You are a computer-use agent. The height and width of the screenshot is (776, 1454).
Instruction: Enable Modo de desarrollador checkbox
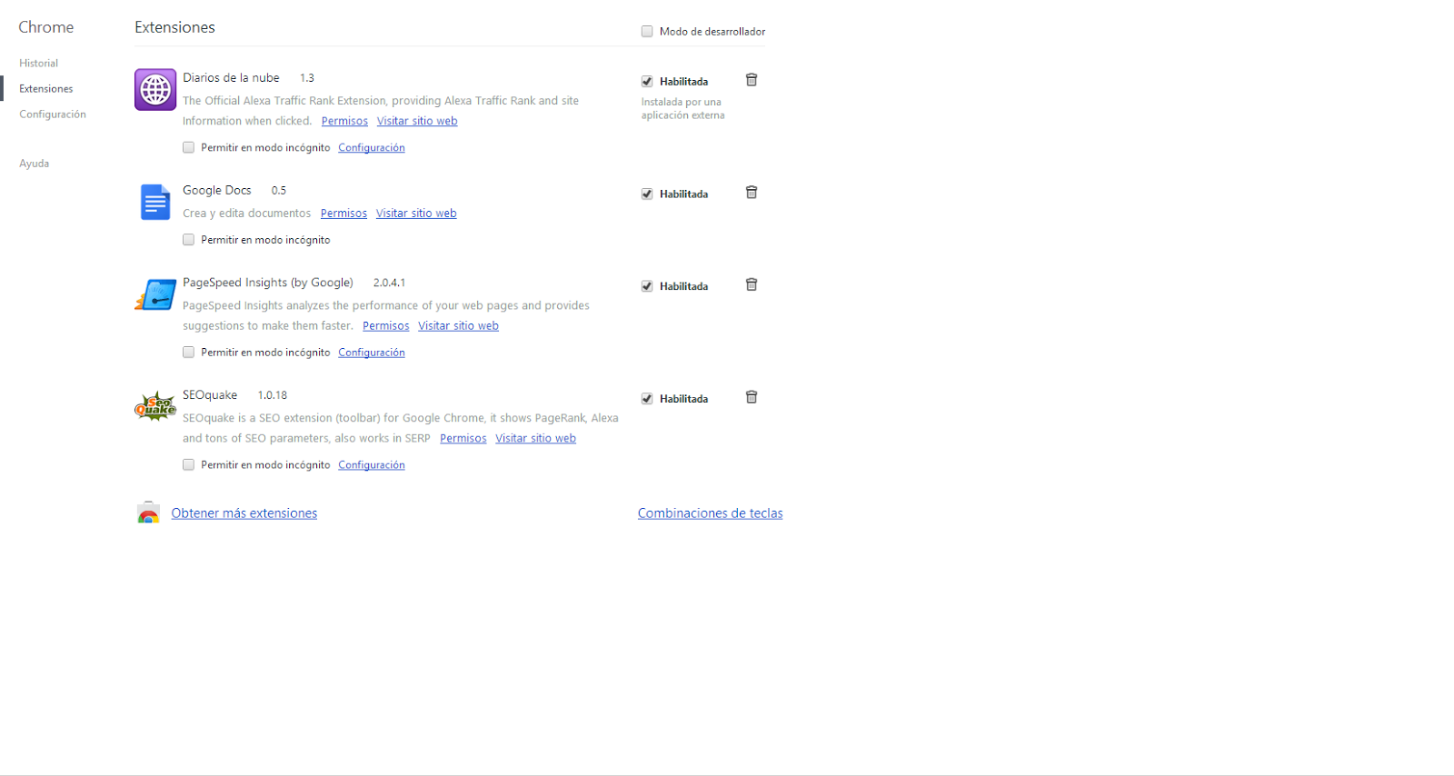click(x=647, y=31)
